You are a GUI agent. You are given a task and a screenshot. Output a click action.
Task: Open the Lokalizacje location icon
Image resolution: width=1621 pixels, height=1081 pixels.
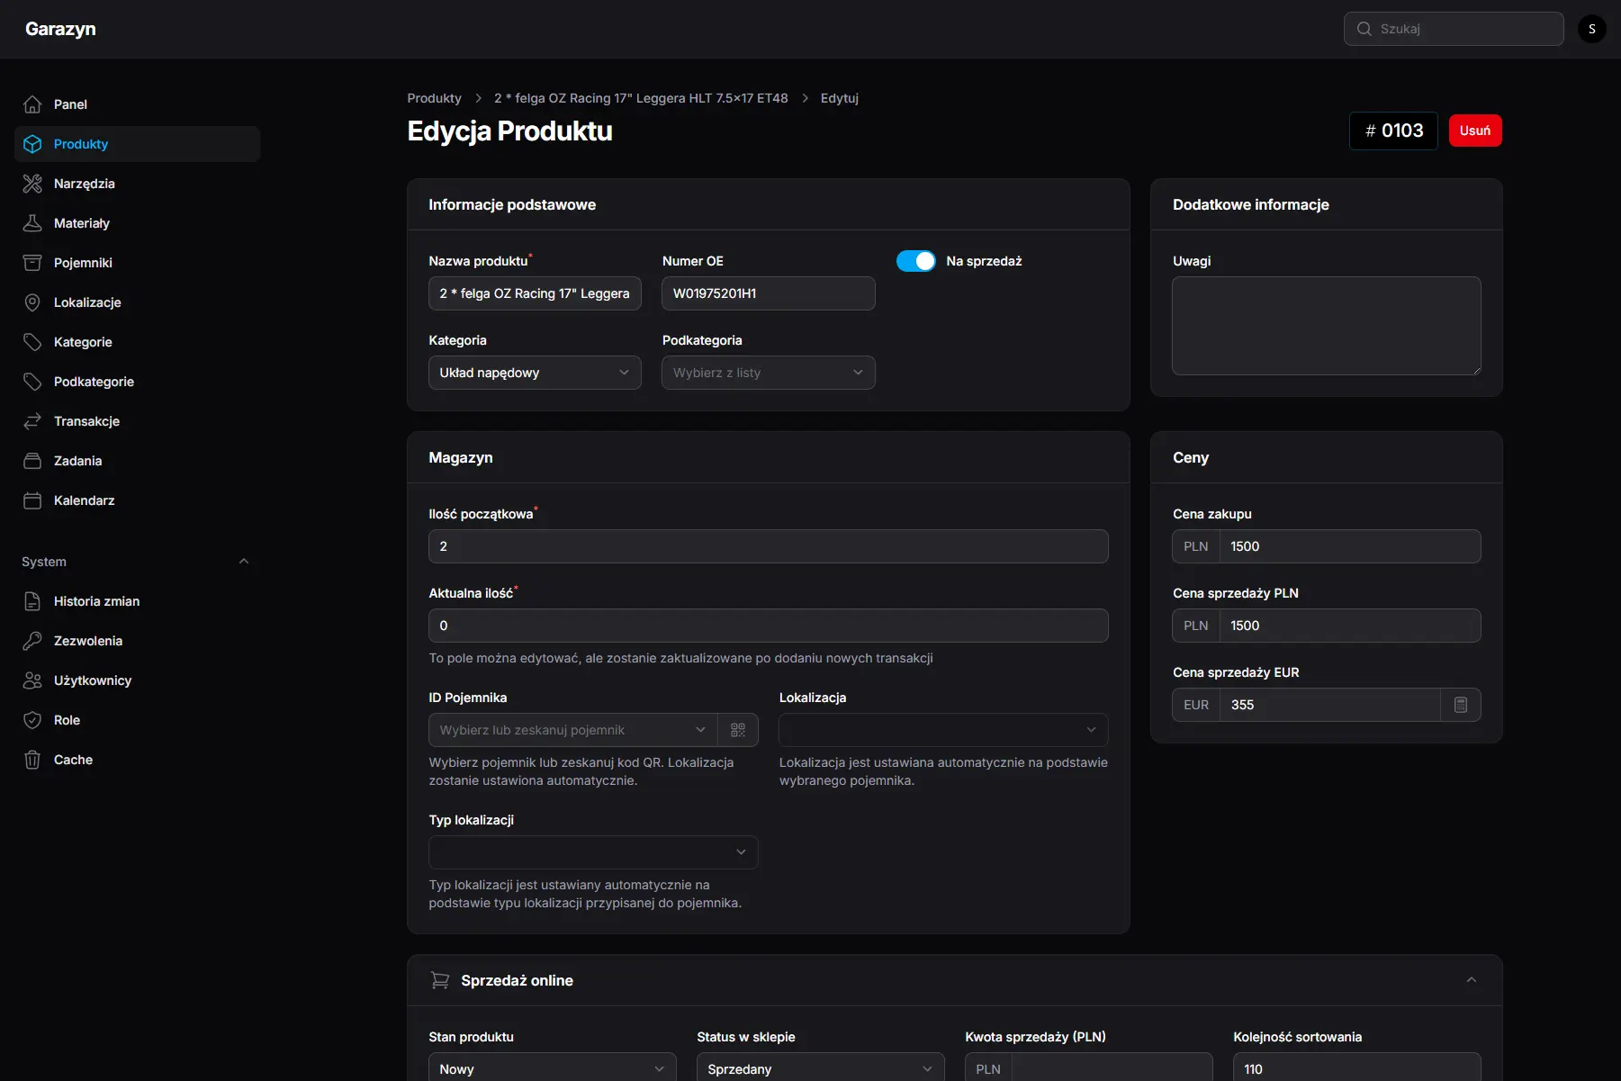[x=32, y=302]
